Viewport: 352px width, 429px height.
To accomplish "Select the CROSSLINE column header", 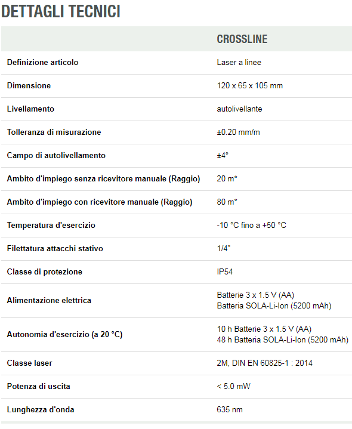I will (242, 39).
